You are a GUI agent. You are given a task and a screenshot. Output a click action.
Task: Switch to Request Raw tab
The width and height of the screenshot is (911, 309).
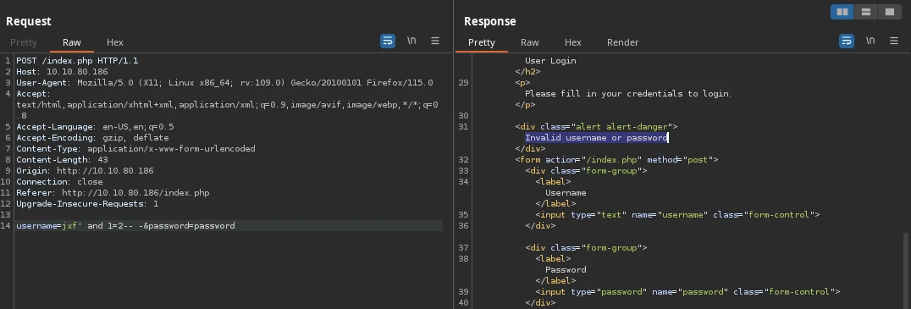(72, 42)
